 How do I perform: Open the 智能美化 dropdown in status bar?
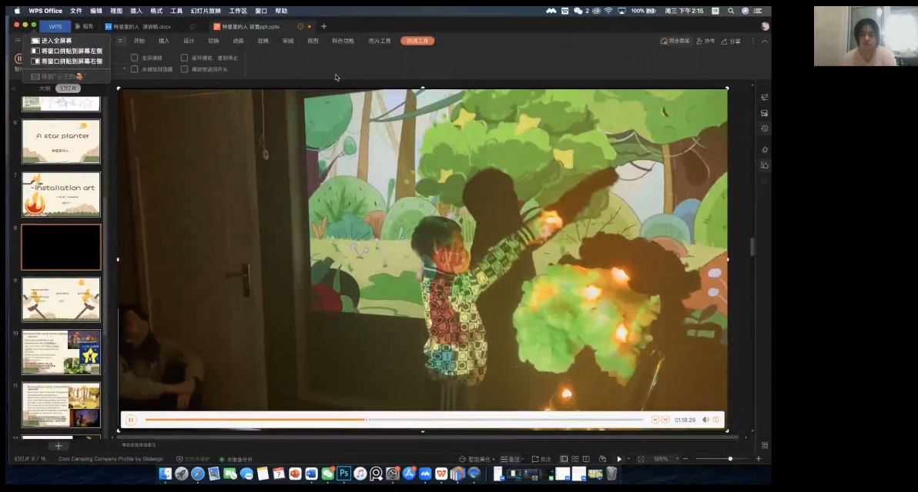click(x=477, y=459)
